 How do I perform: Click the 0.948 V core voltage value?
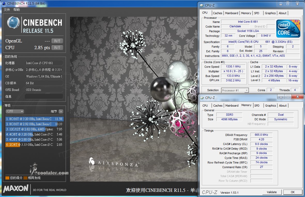(x=266, y=36)
